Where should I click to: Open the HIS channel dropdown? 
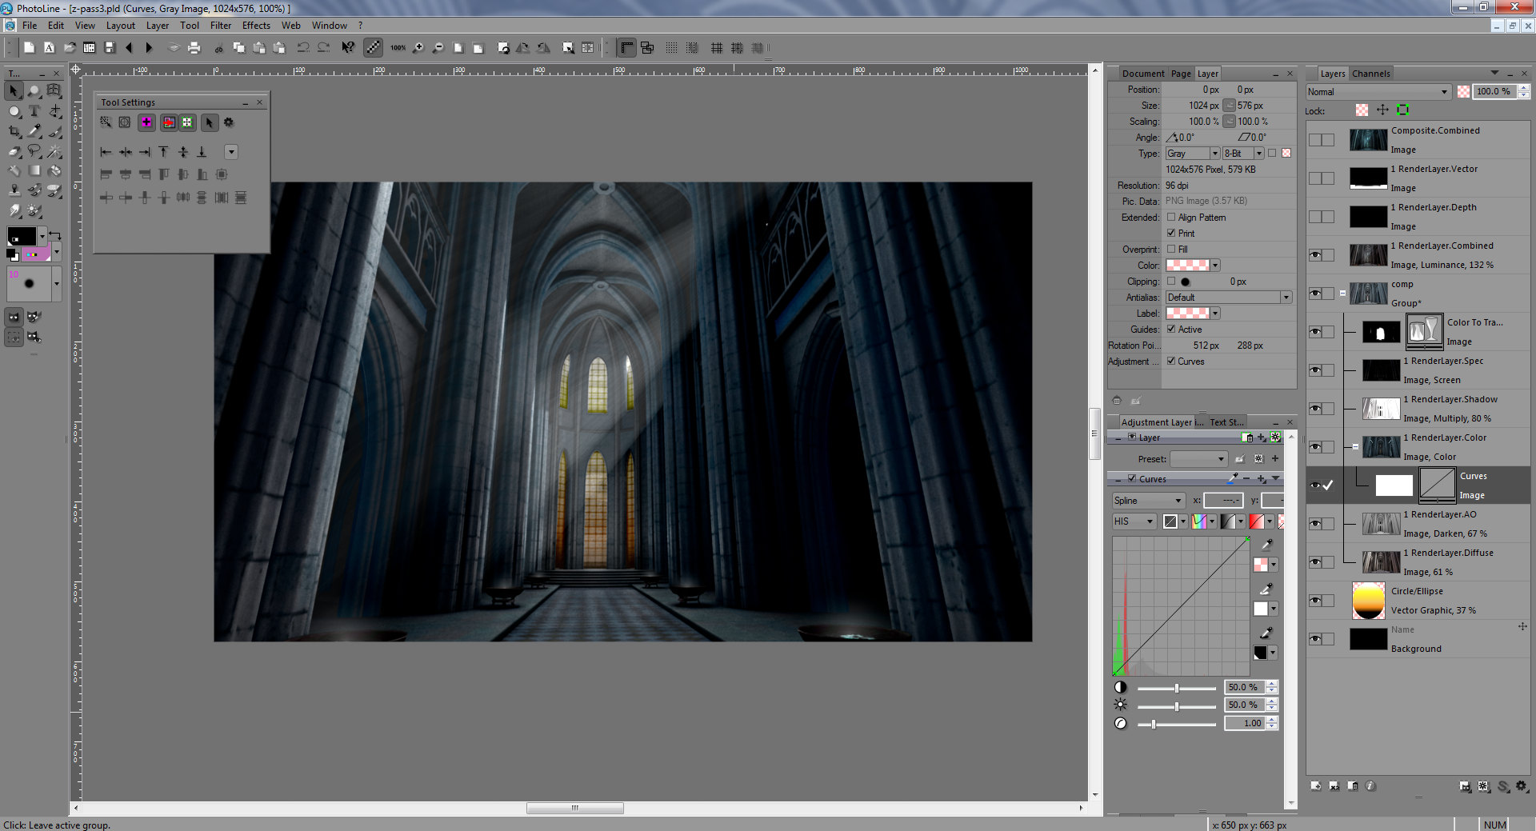[x=1134, y=521]
